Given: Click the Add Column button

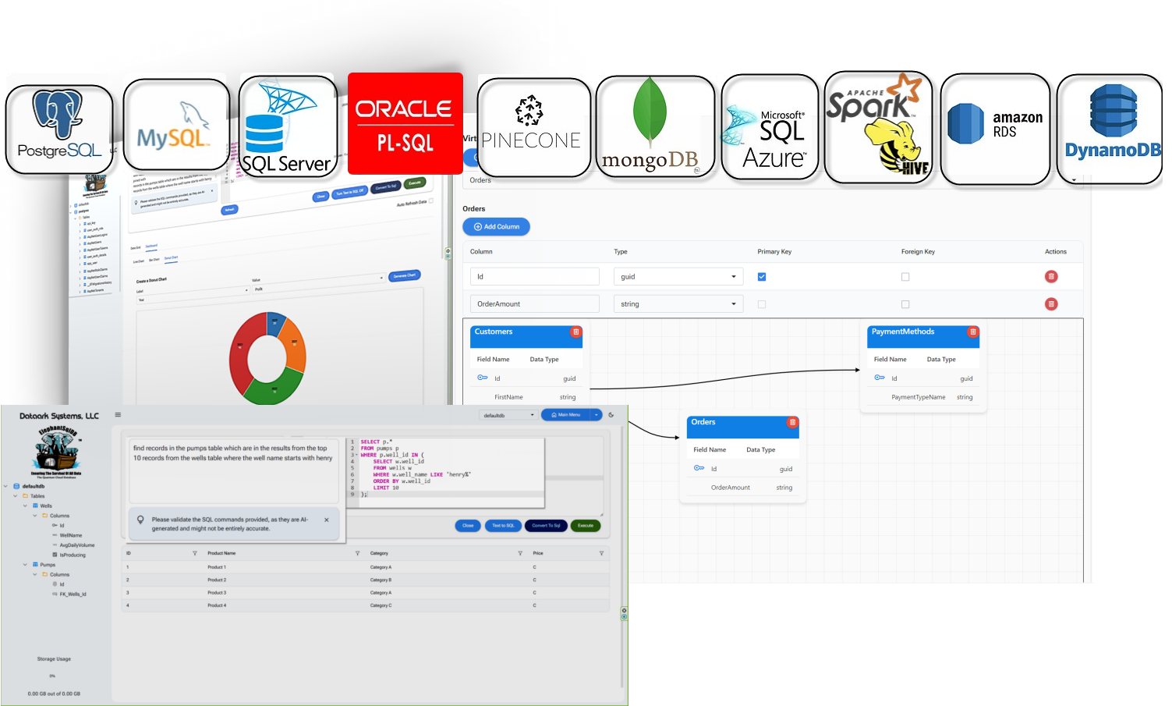Looking at the screenshot, I should click(497, 227).
